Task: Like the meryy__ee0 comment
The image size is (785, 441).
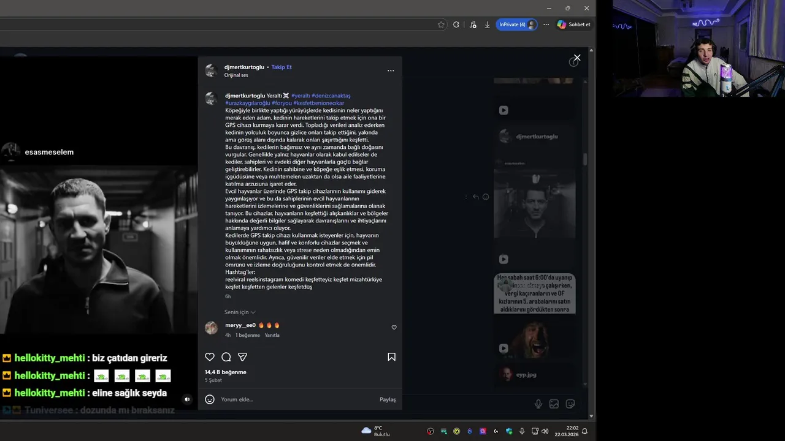Action: [x=394, y=327]
